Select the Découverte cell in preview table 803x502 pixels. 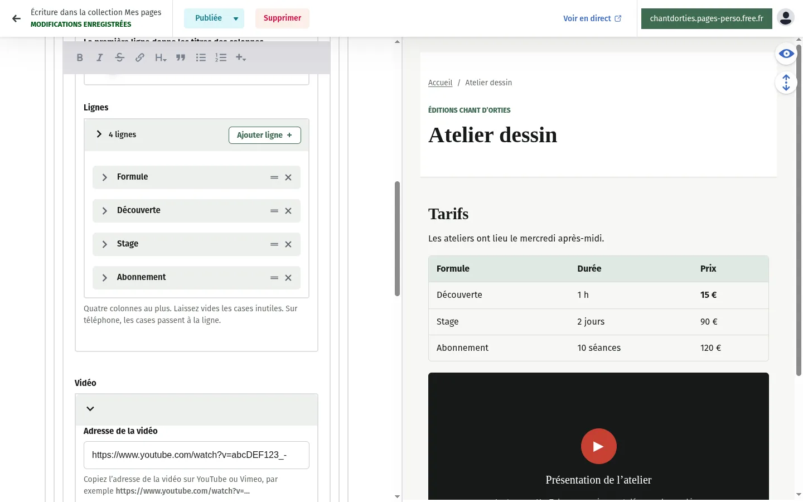[459, 295]
